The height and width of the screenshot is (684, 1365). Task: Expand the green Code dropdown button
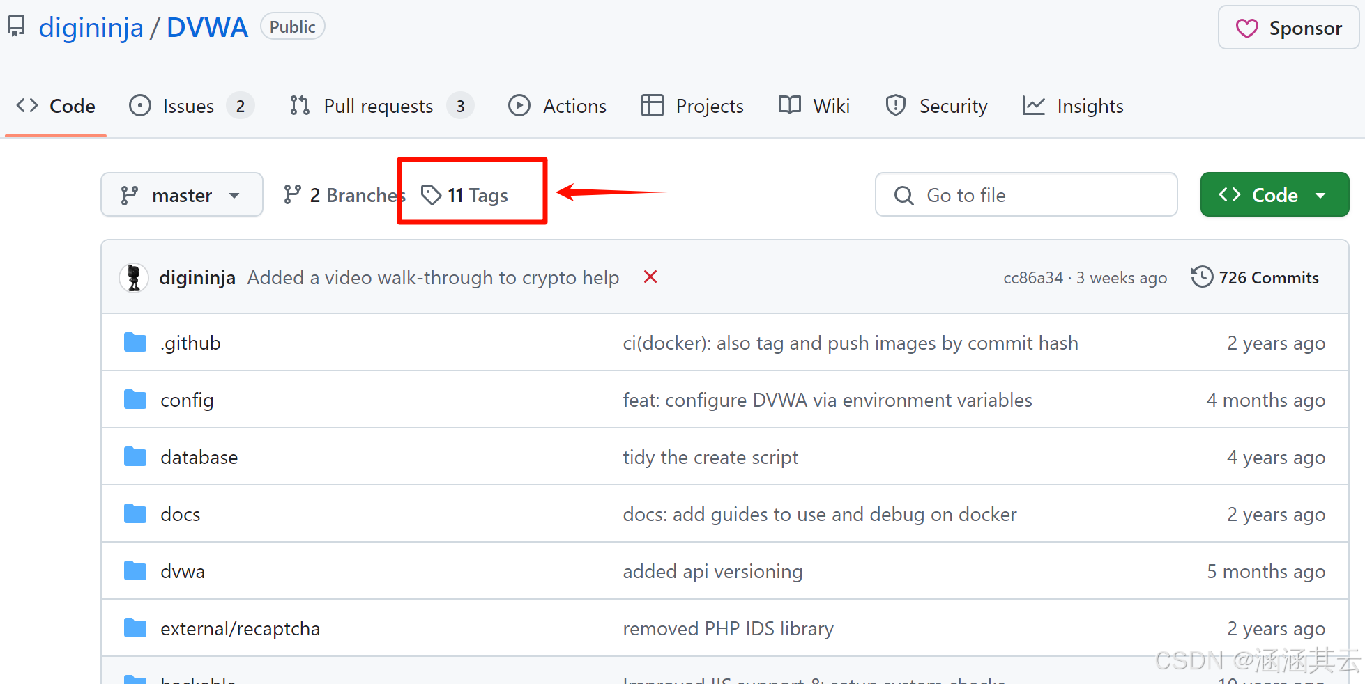(1274, 195)
